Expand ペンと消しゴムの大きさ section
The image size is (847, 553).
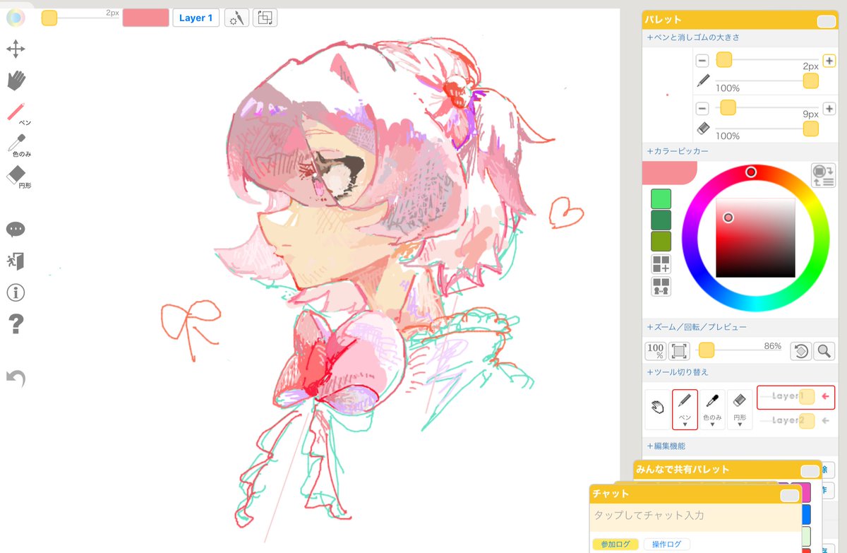[x=693, y=37]
